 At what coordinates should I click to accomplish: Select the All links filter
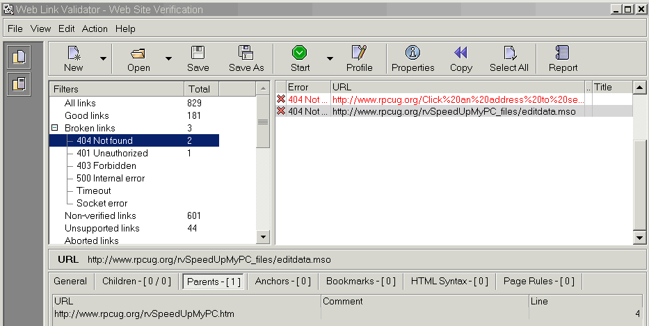click(x=80, y=103)
